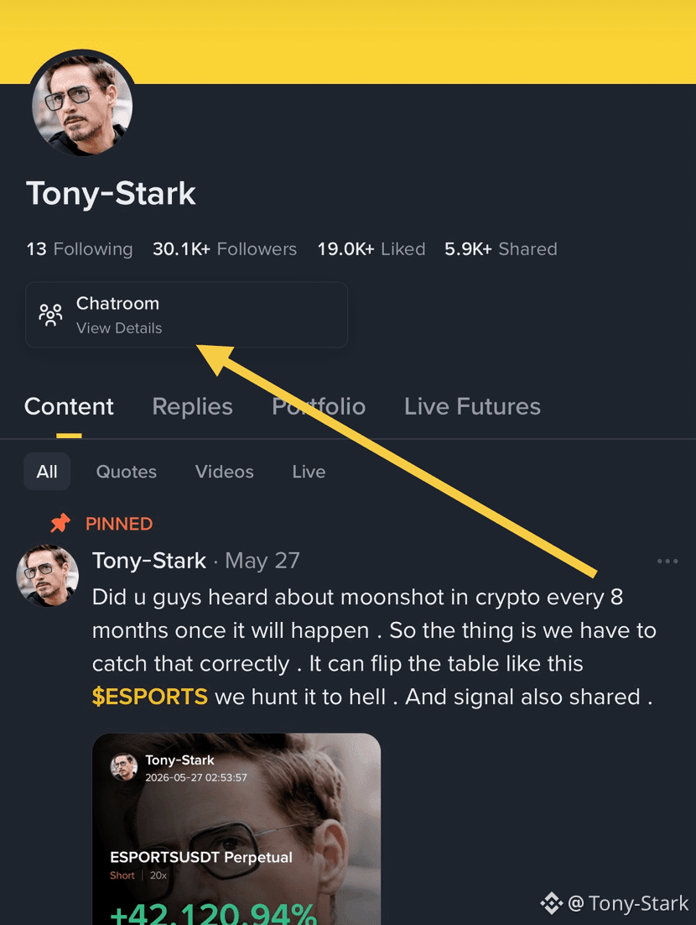This screenshot has height=925, width=696.
Task: Click the Chatroom group people icon
Action: (50, 315)
